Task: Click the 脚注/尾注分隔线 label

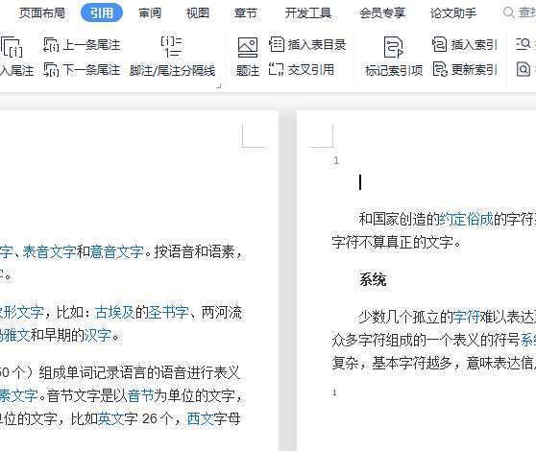Action: [x=173, y=71]
